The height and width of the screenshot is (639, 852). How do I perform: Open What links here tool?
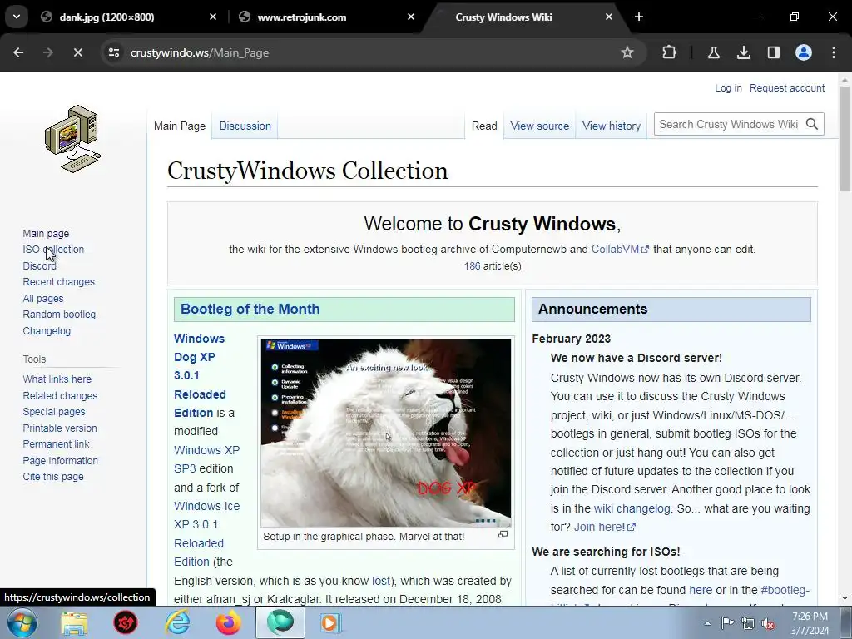click(x=57, y=379)
